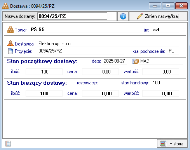Click country of origin value PL
This screenshot has height=150, width=190.
171,51
